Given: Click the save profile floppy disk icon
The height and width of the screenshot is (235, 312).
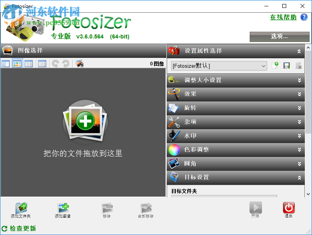Looking at the screenshot, I should point(287,65).
